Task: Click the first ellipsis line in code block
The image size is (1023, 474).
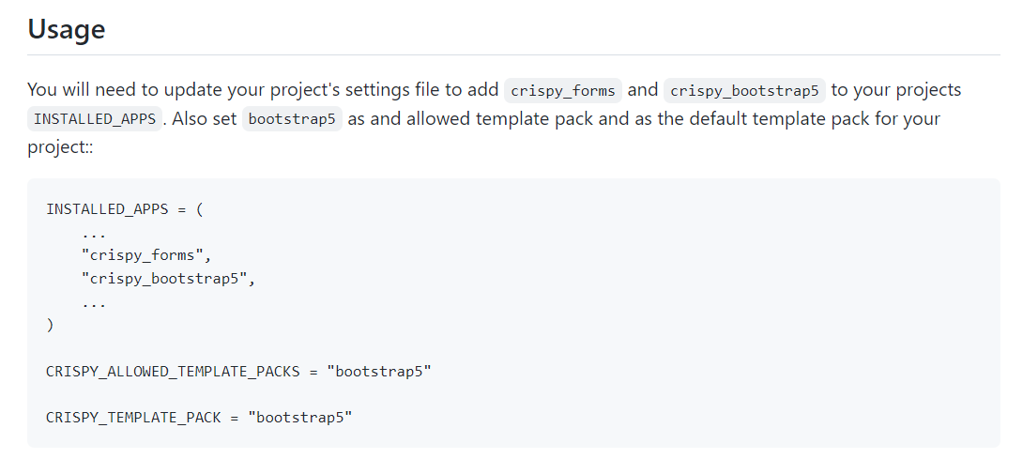Action: click(94, 232)
